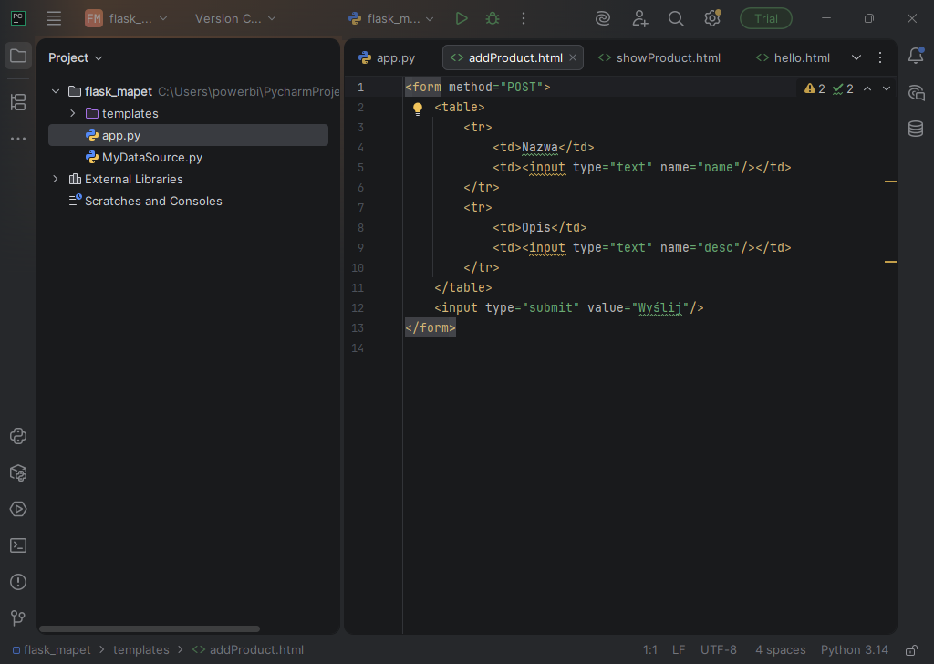Open IDE settings gear
Image resolution: width=934 pixels, height=664 pixels.
coord(712,18)
